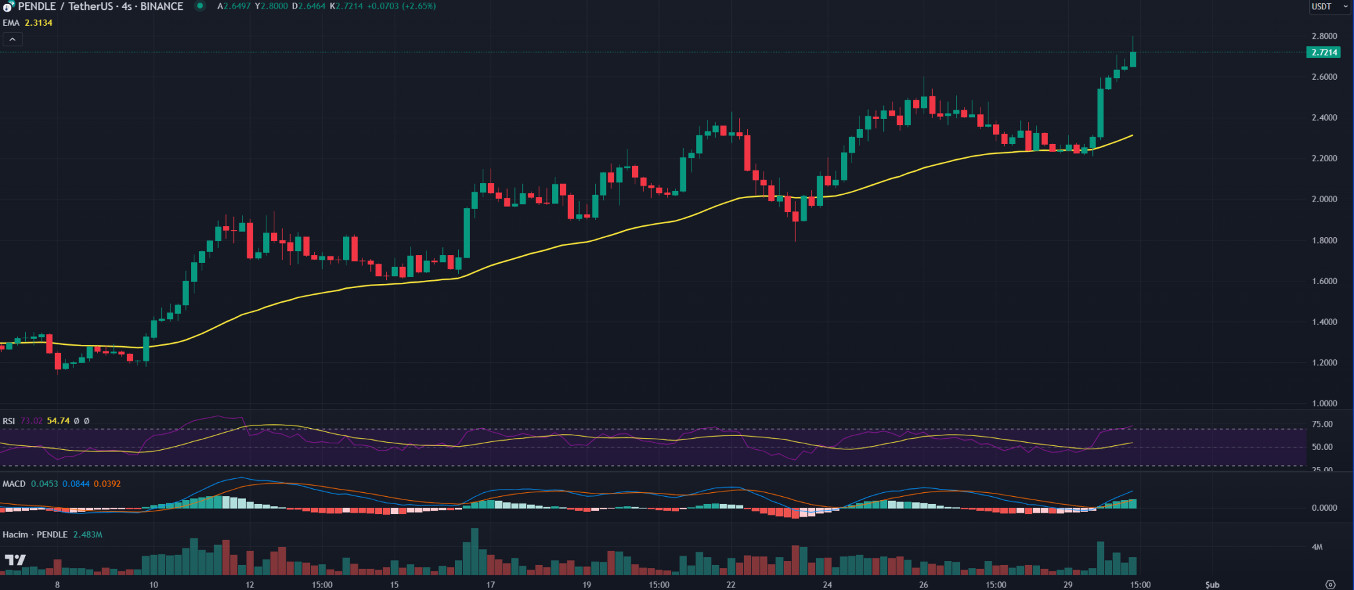Click the green market status dot
The width and height of the screenshot is (1354, 590).
[200, 6]
